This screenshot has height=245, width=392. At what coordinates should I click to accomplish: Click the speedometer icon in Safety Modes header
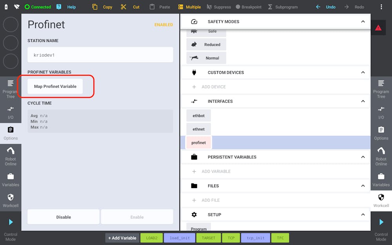[194, 22]
